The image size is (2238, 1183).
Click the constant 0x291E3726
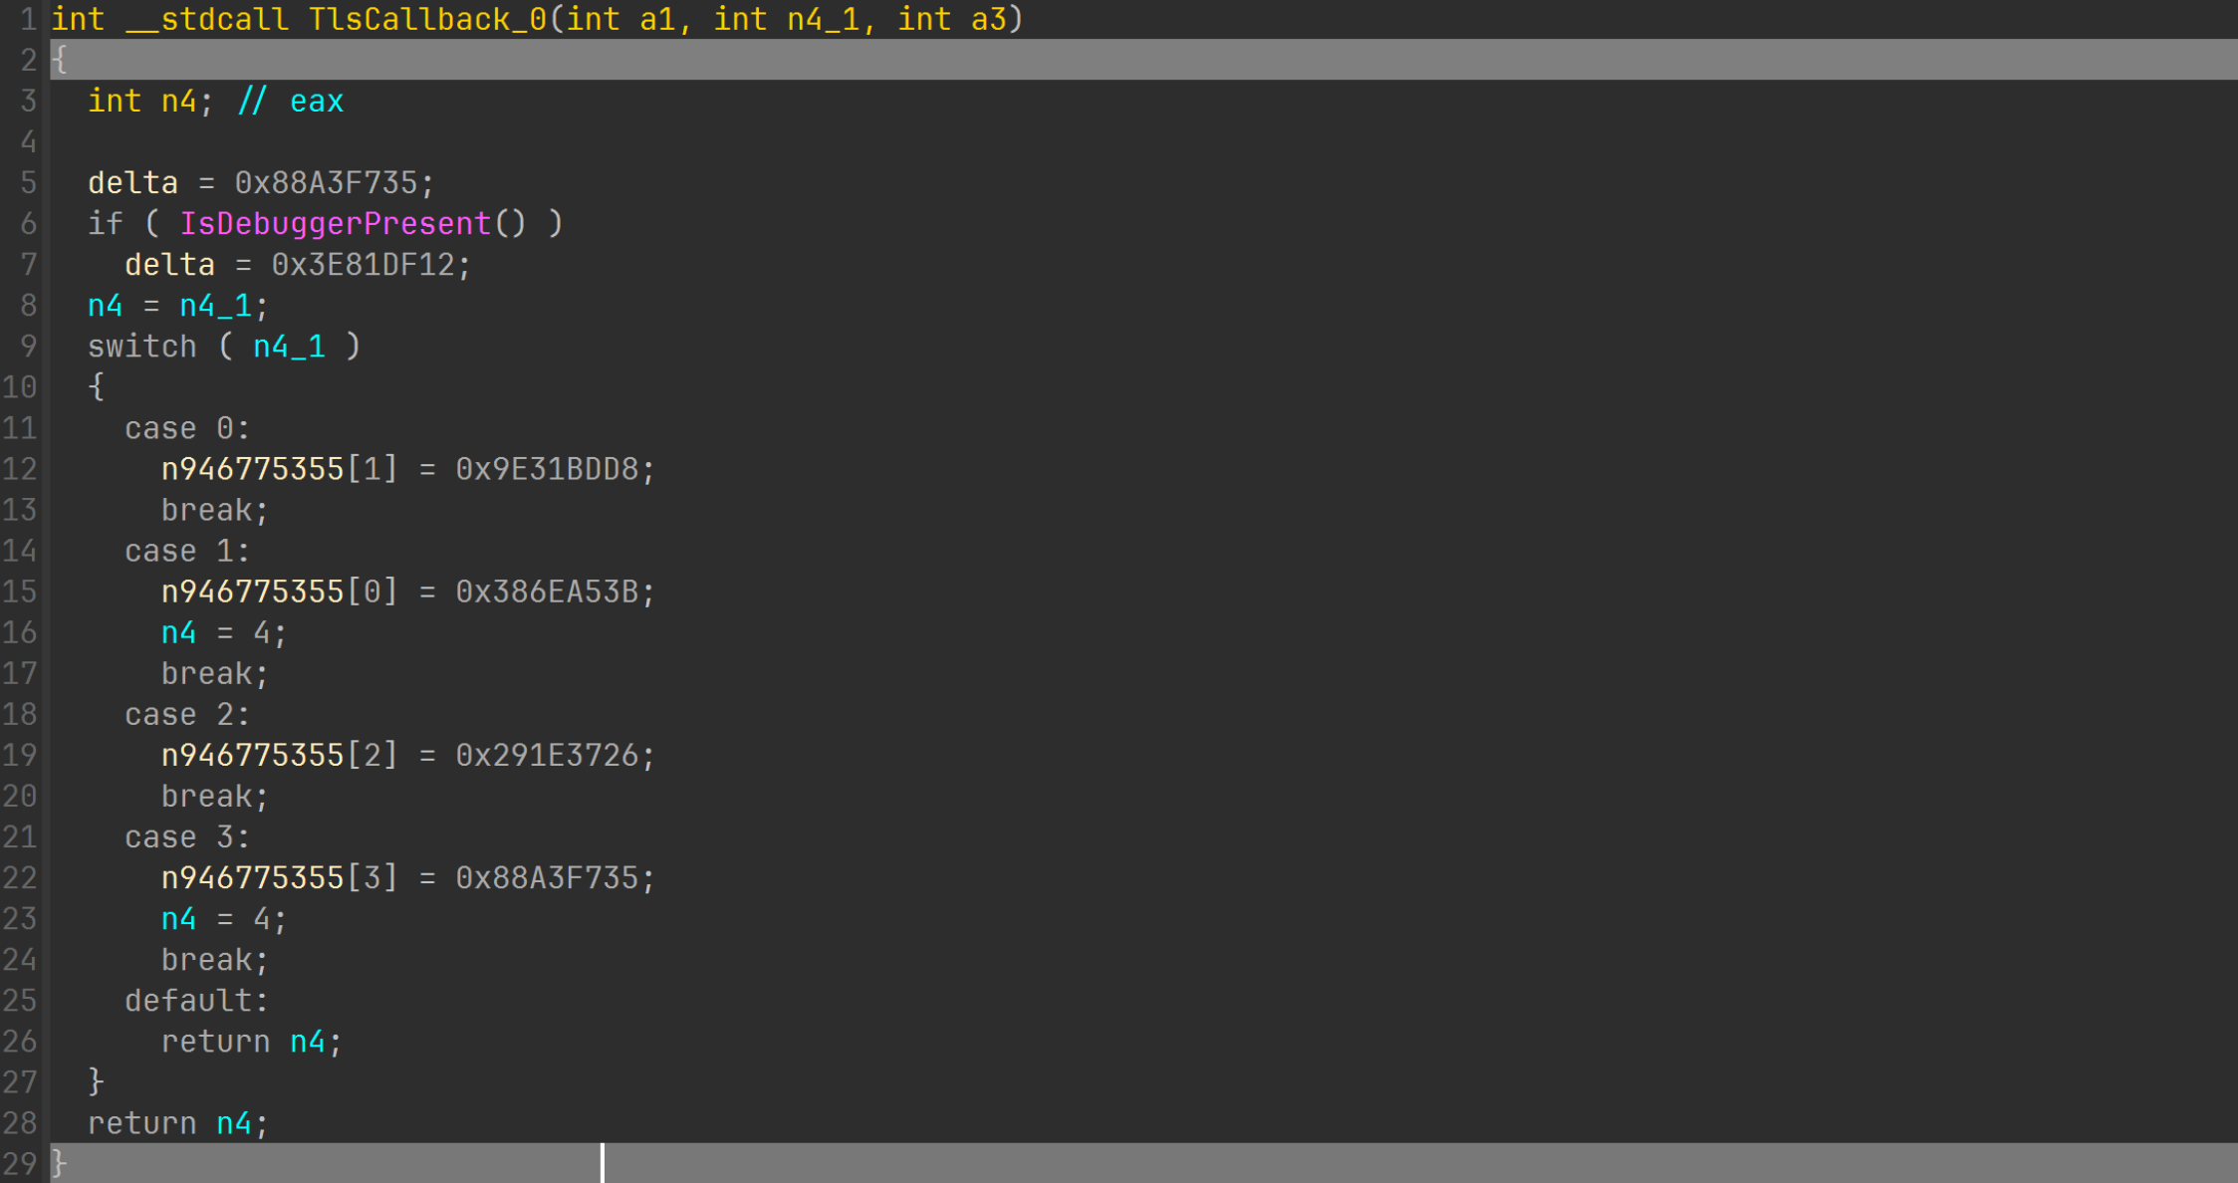point(547,755)
